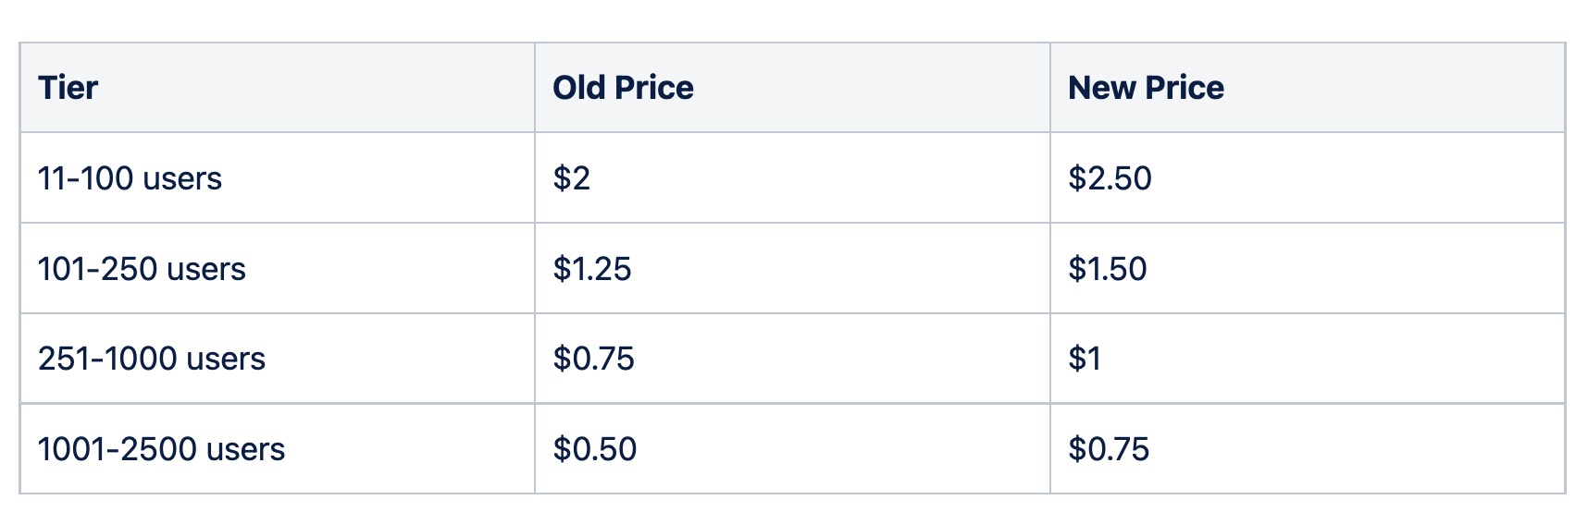This screenshot has width=1588, height=512.
Task: Select the 101-250 users tier cell
Action: (278, 268)
